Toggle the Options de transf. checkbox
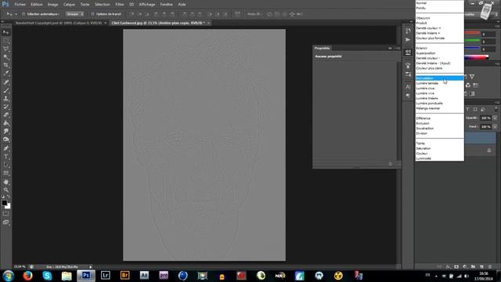Image resolution: width=501 pixels, height=282 pixels. [x=92, y=14]
